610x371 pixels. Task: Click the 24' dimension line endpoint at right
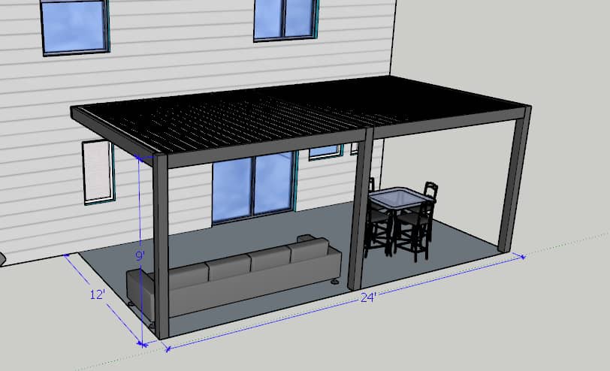523,257
